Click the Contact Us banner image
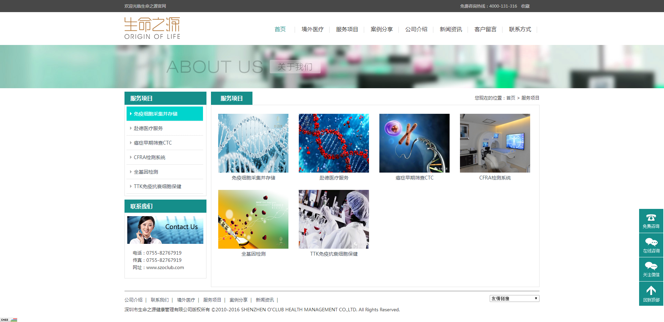664x322 pixels. point(165,230)
